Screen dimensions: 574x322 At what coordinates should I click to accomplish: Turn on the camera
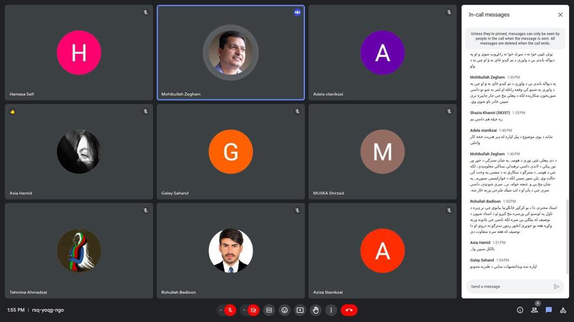point(254,310)
